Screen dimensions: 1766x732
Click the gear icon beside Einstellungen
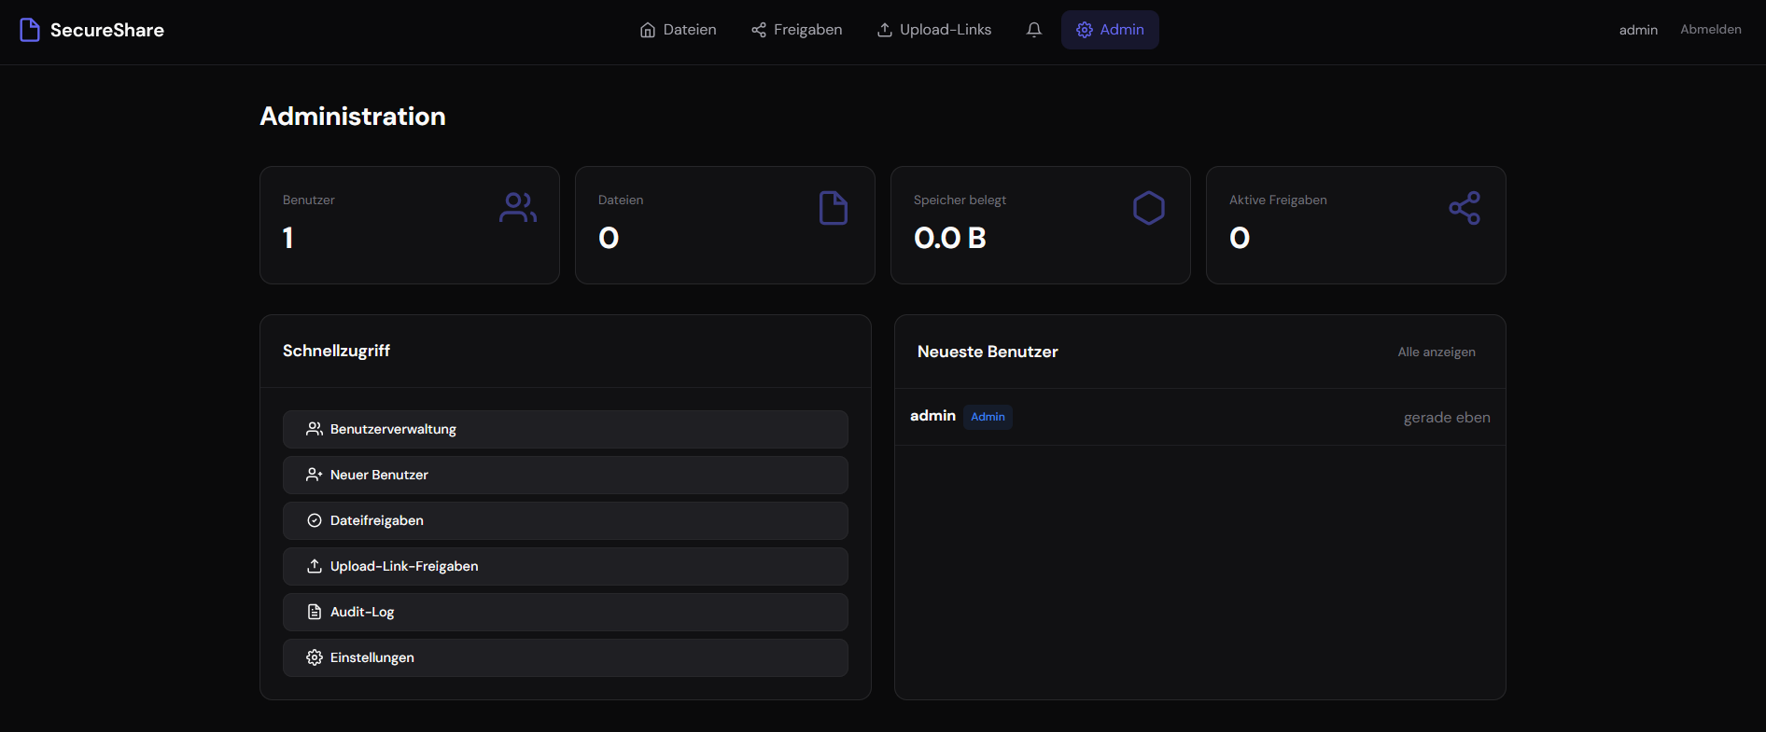(x=315, y=657)
